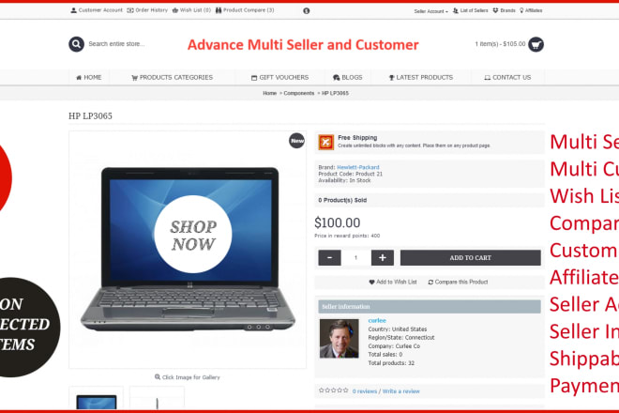
Task: Click the New badge on product image
Action: [x=297, y=140]
